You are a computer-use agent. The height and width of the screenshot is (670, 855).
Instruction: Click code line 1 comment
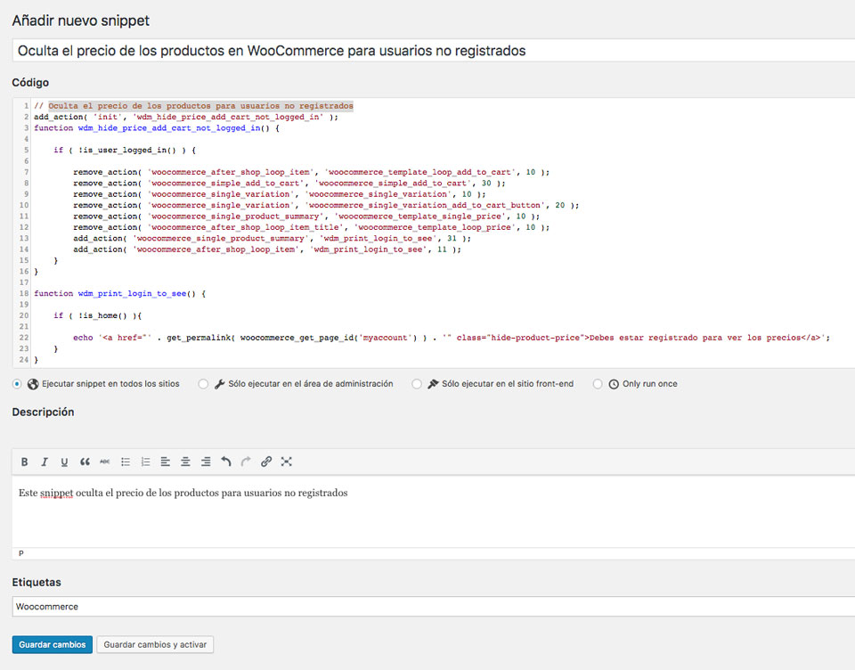[x=193, y=106]
